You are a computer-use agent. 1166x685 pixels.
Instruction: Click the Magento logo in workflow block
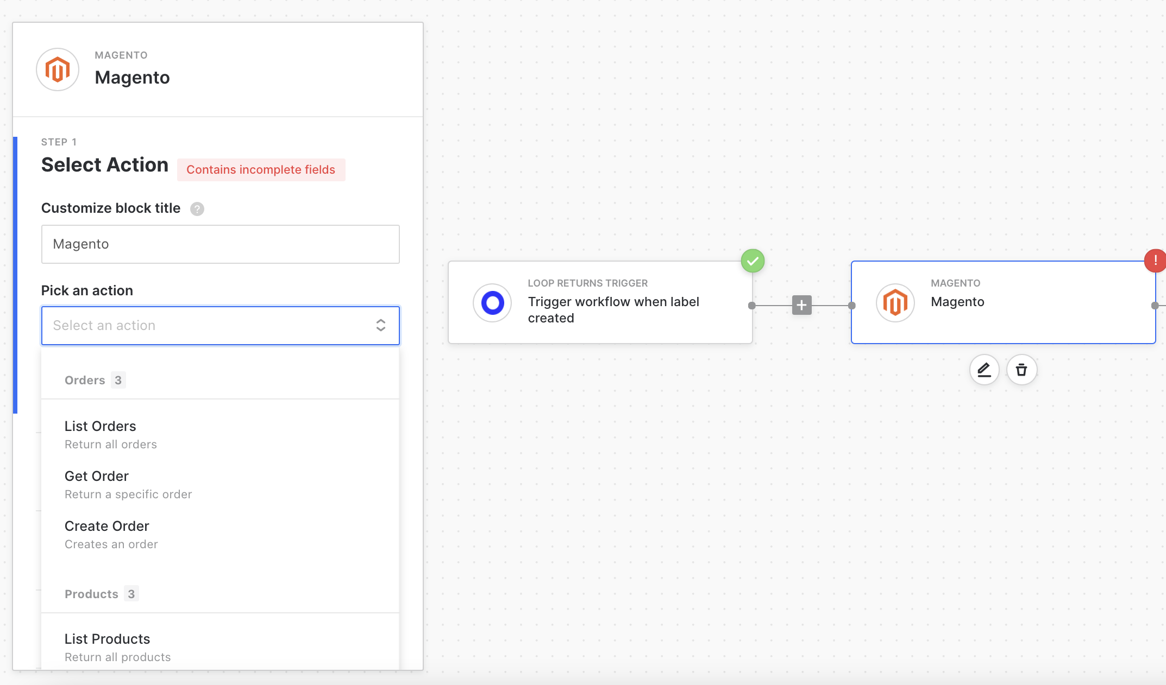click(895, 303)
